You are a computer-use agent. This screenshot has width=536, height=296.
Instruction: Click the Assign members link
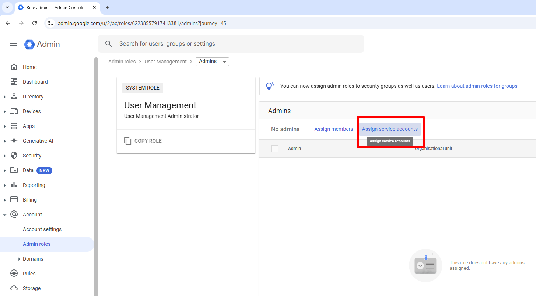coord(333,129)
